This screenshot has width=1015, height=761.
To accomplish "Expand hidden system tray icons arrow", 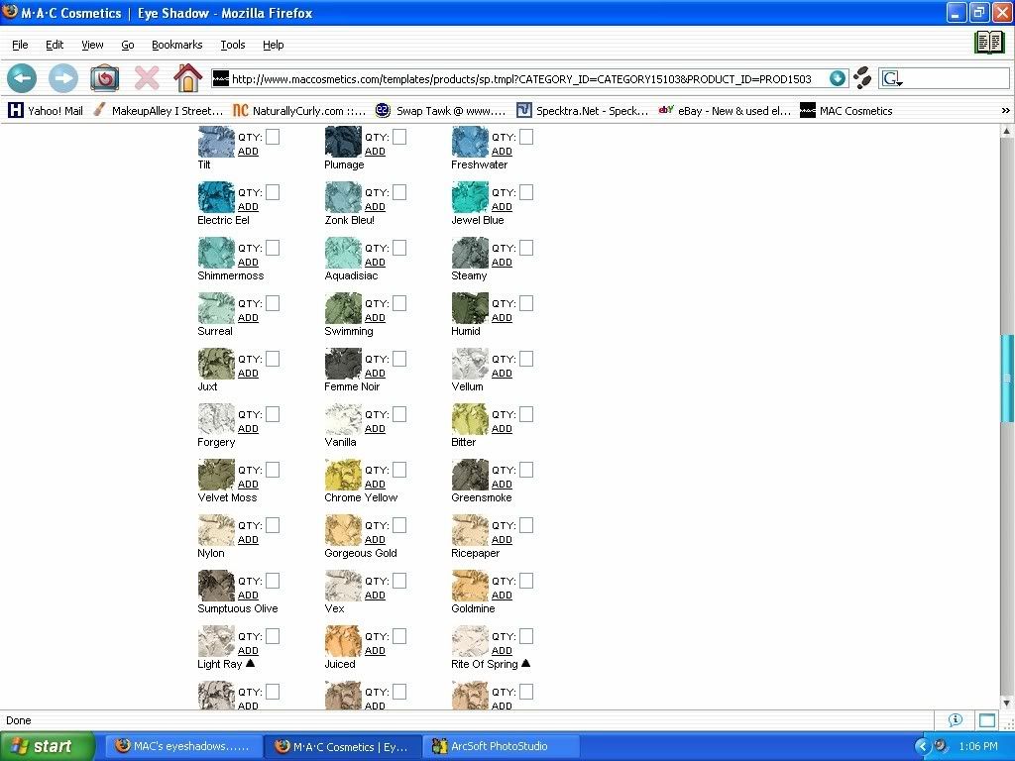I will (x=923, y=747).
